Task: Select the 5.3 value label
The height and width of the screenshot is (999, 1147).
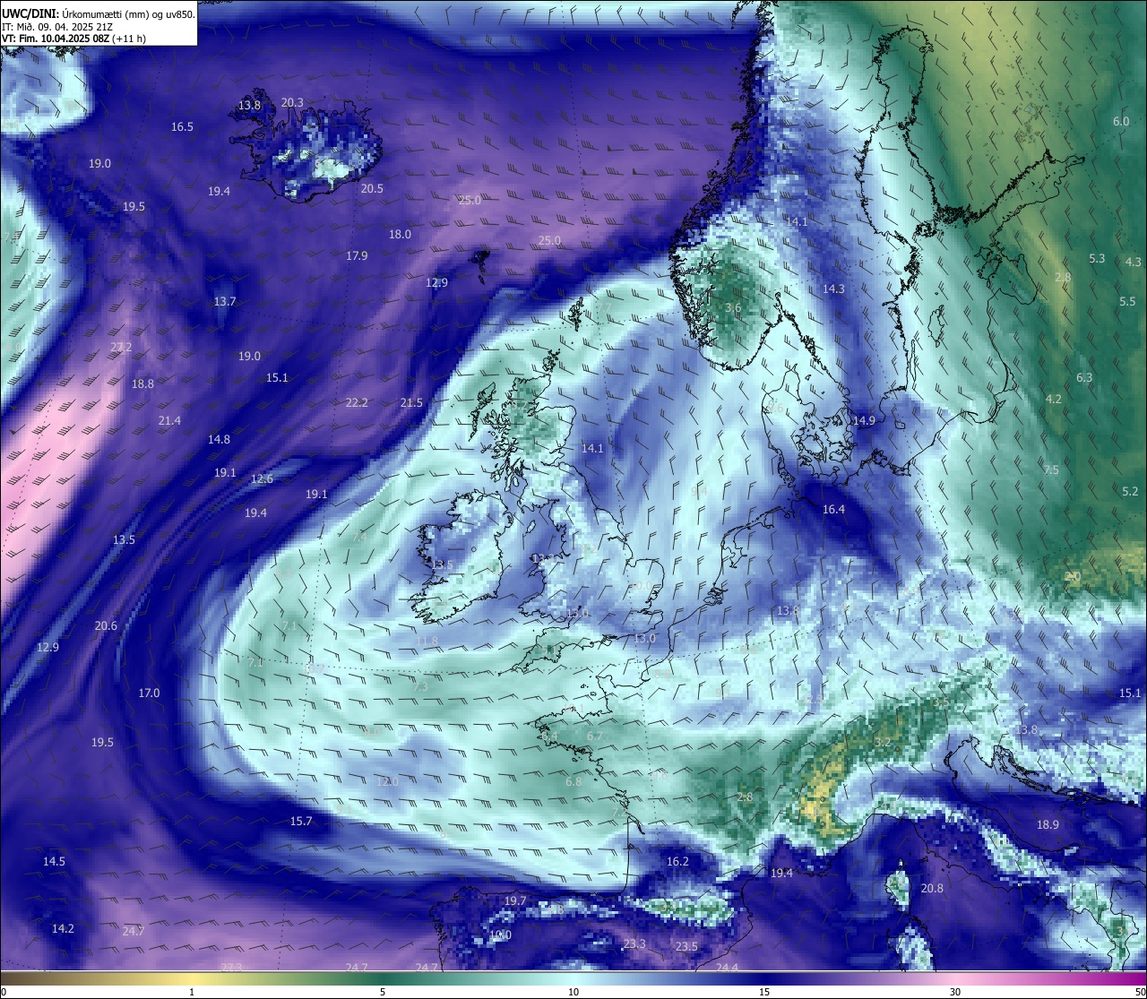Action: point(1097,259)
